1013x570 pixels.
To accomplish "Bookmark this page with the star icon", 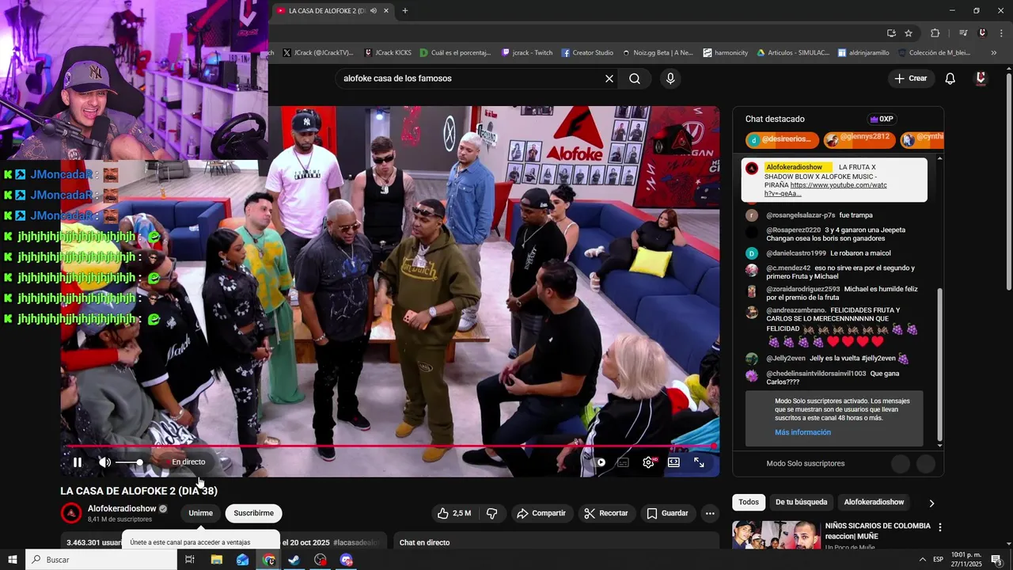I will pyautogui.click(x=909, y=33).
